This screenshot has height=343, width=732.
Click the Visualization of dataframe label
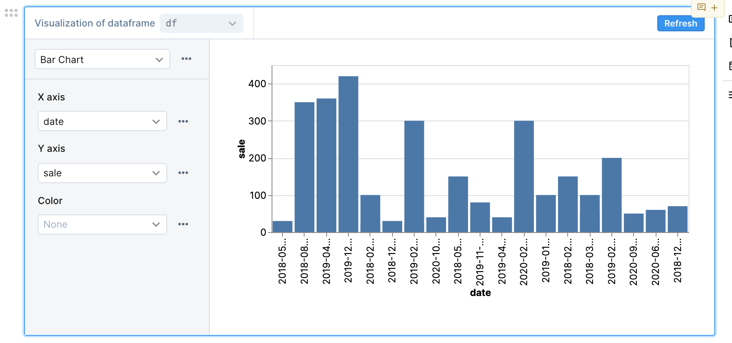[x=95, y=23]
